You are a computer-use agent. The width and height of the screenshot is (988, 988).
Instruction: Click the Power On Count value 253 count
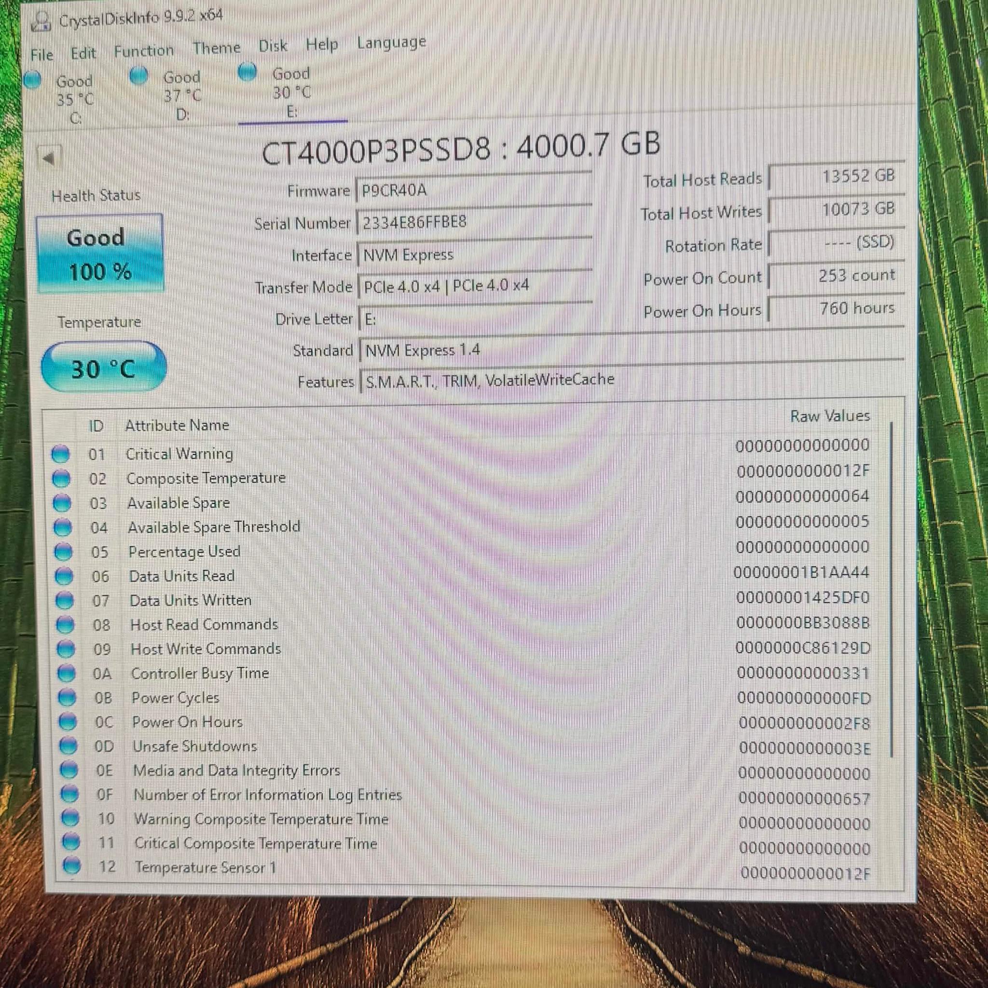click(x=837, y=275)
